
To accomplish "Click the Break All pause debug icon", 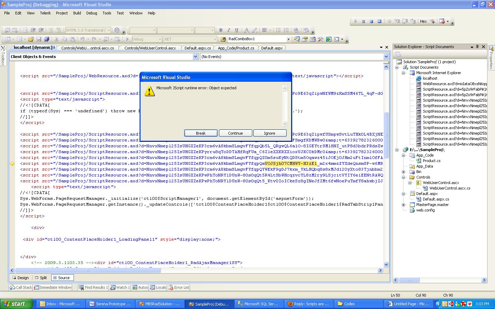I will click(363, 21).
